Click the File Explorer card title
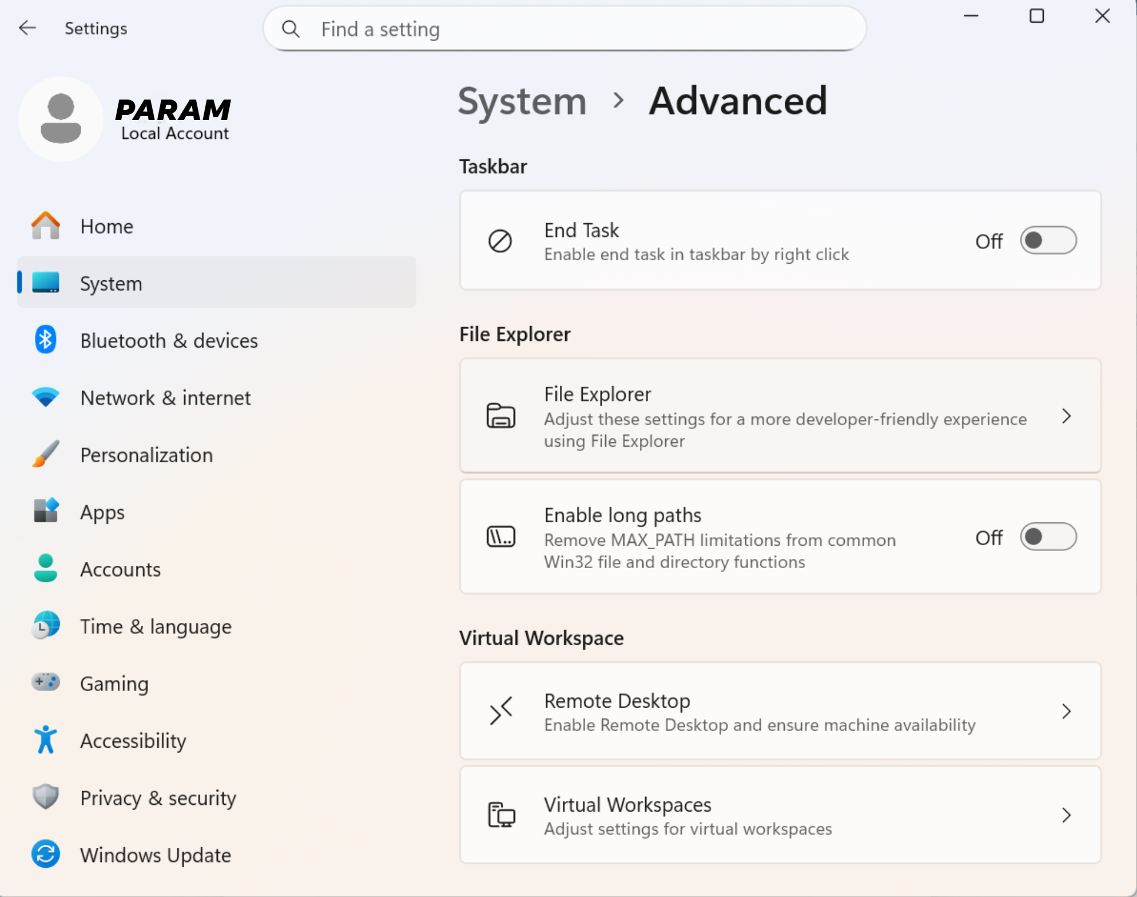The height and width of the screenshot is (897, 1137). point(598,394)
